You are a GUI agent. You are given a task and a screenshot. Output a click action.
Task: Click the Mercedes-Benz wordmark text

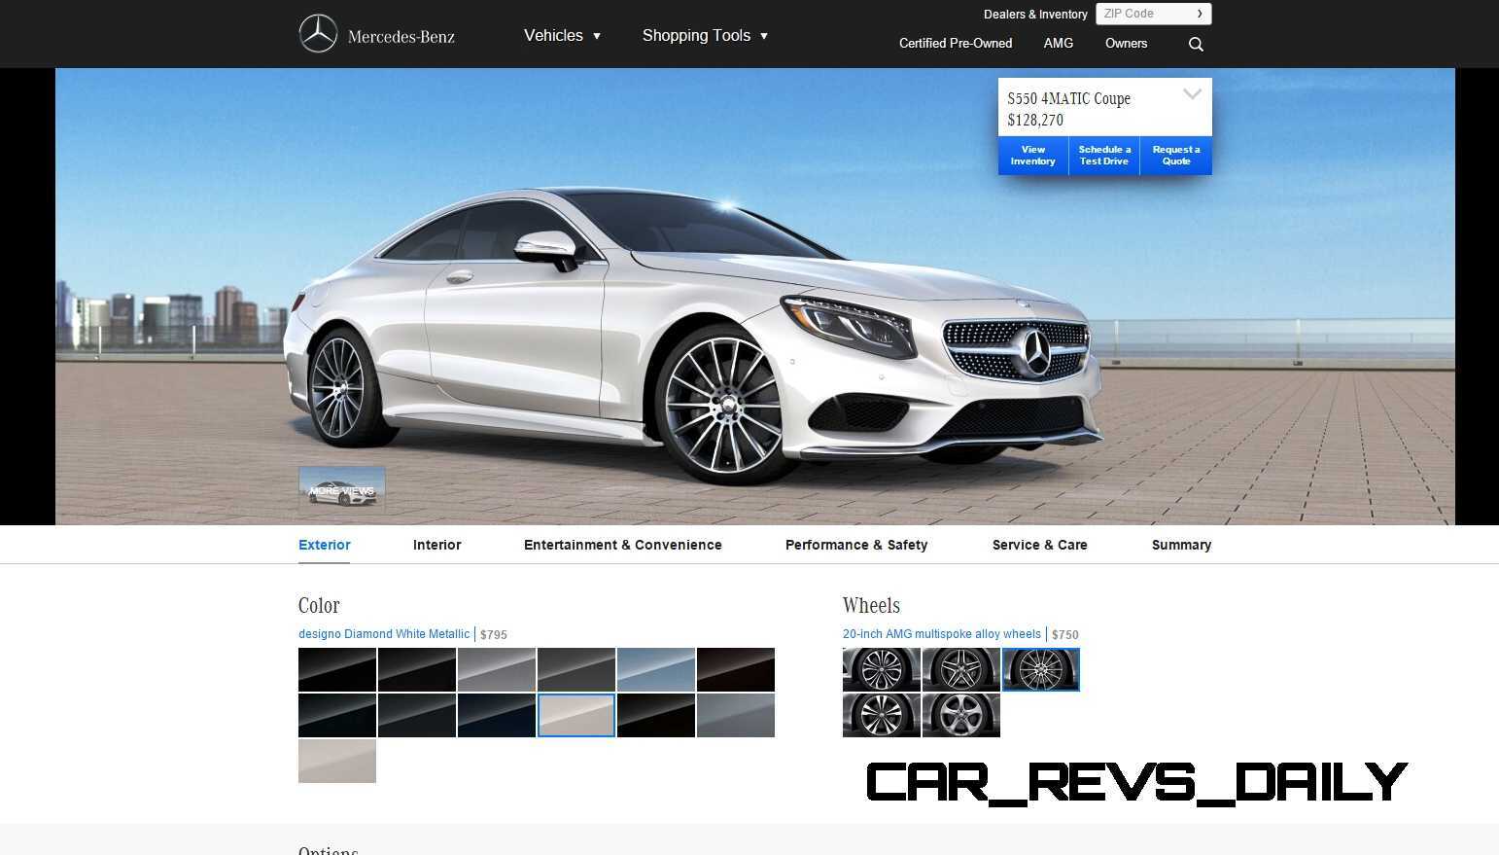[x=401, y=37]
